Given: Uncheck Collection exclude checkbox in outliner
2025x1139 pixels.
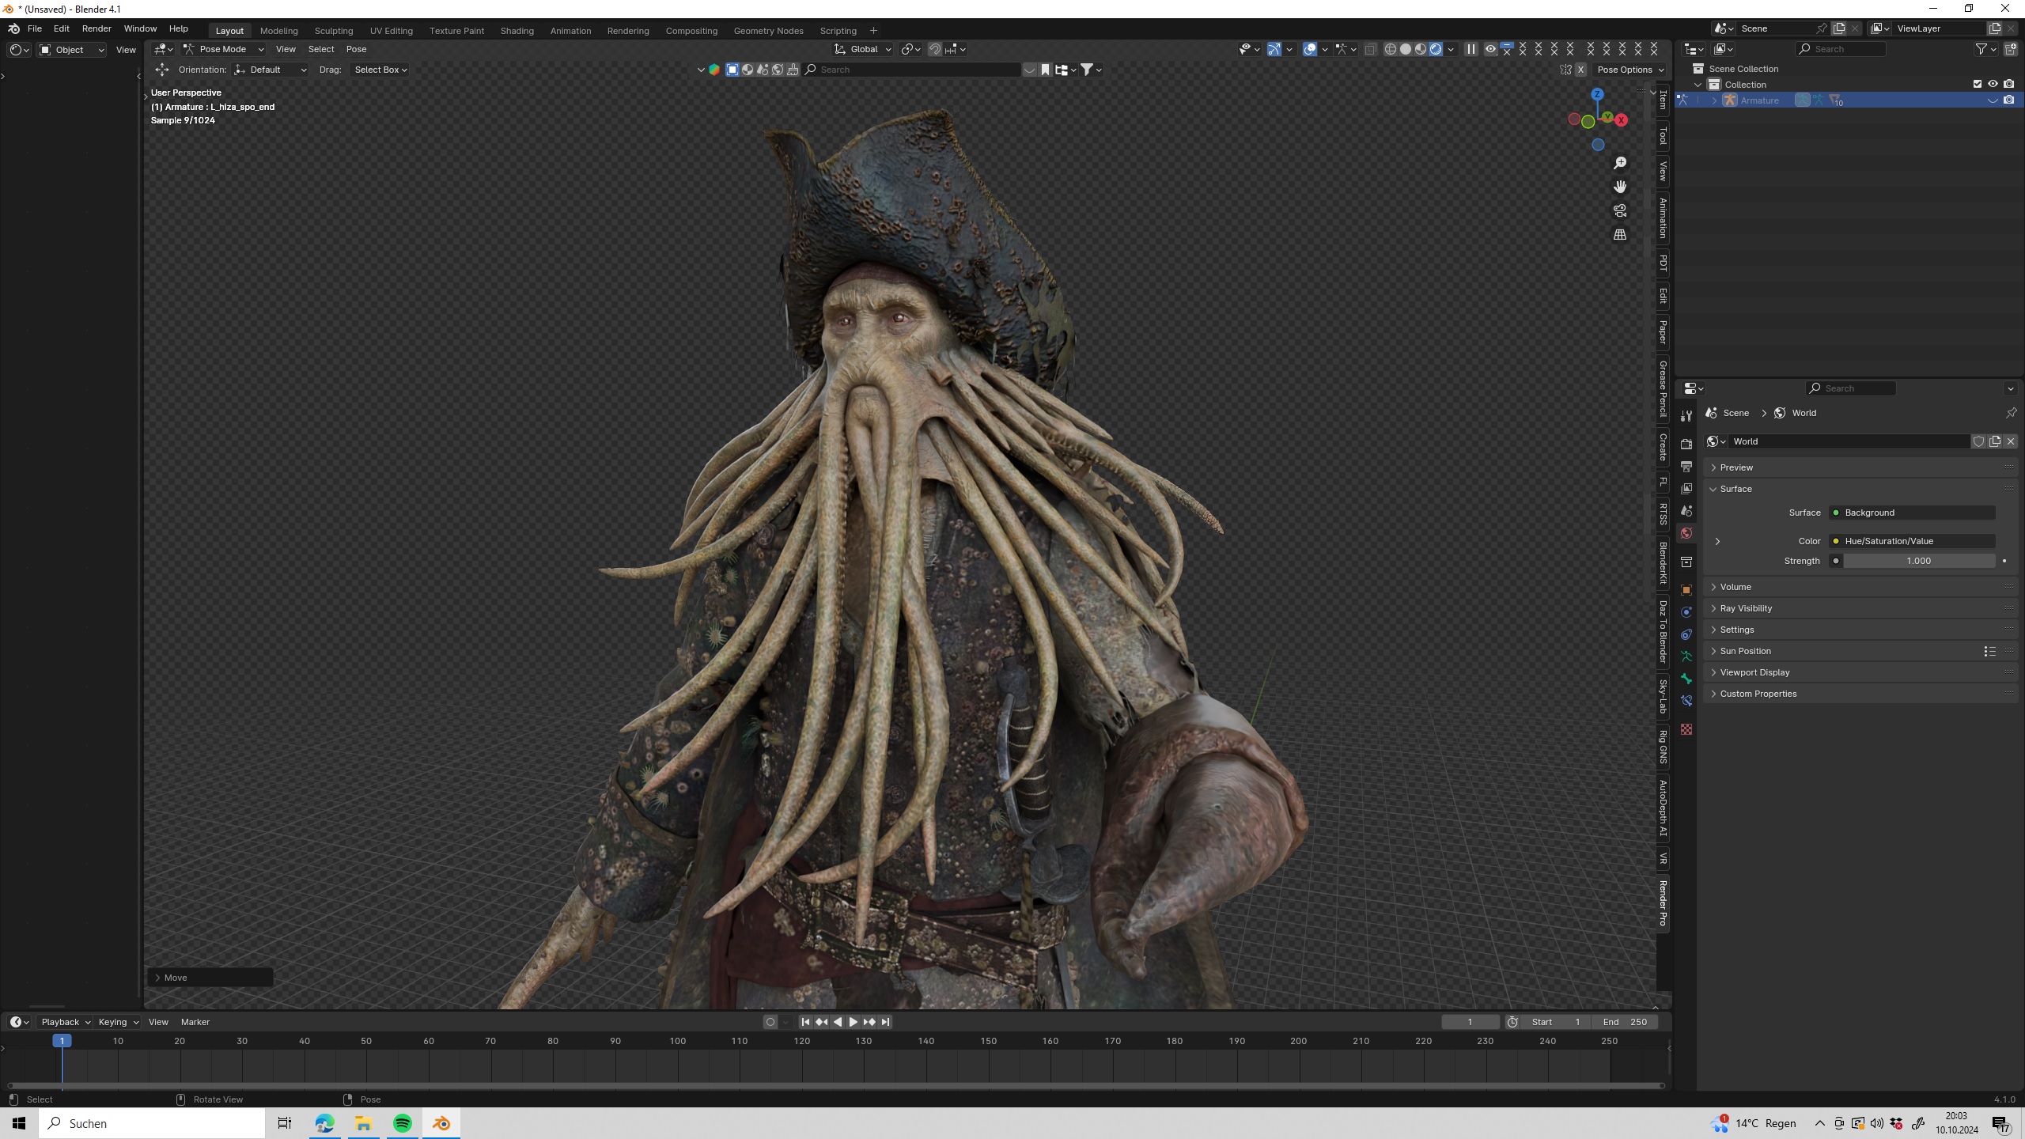Looking at the screenshot, I should [x=1978, y=84].
